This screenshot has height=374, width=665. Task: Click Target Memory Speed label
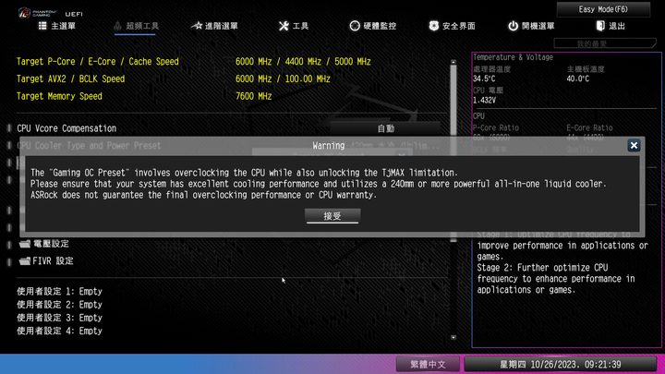click(x=59, y=96)
